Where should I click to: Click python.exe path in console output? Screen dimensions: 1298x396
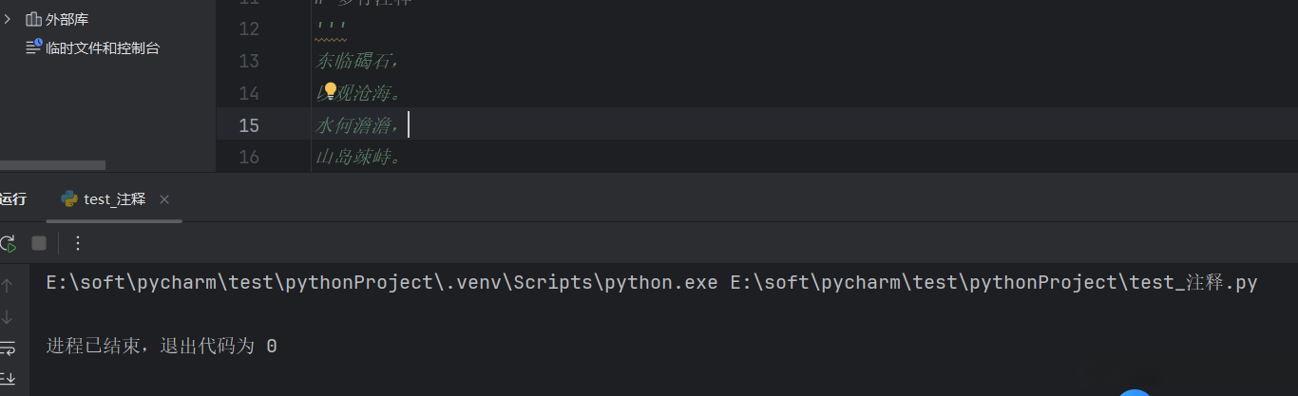click(x=381, y=283)
